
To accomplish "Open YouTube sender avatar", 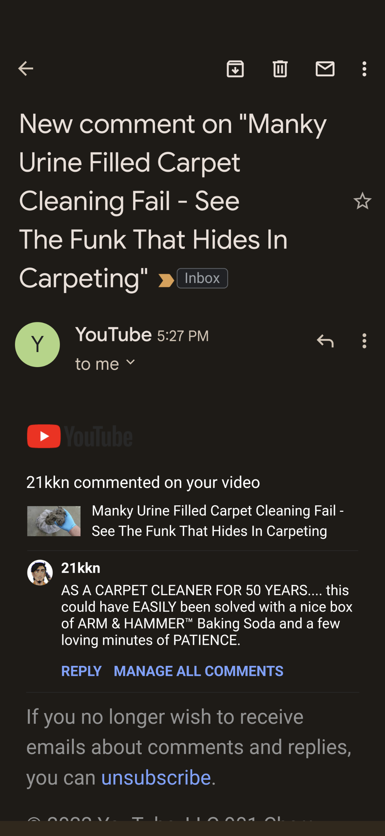I will pyautogui.click(x=37, y=344).
